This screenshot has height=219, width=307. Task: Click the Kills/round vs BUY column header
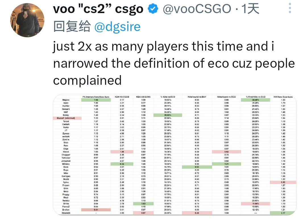(x=197, y=97)
